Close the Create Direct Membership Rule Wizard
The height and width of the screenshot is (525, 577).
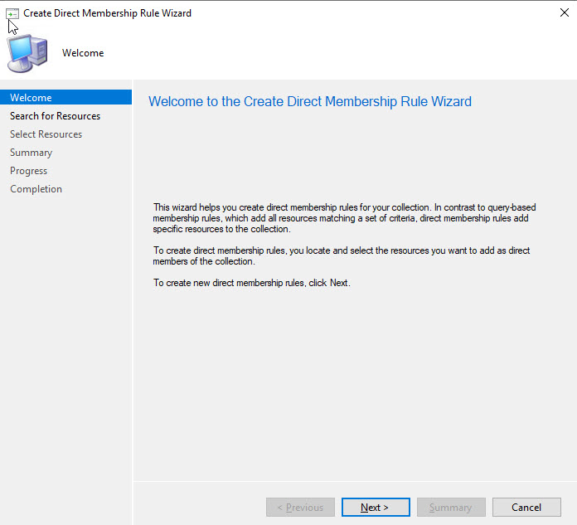click(564, 13)
